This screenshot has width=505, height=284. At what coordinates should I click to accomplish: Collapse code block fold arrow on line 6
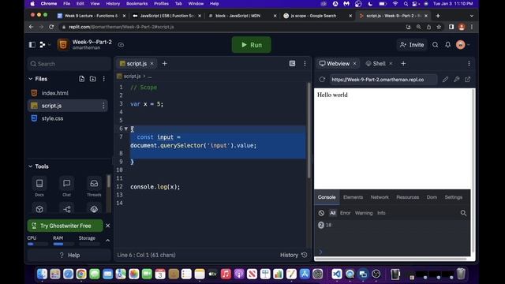click(126, 129)
